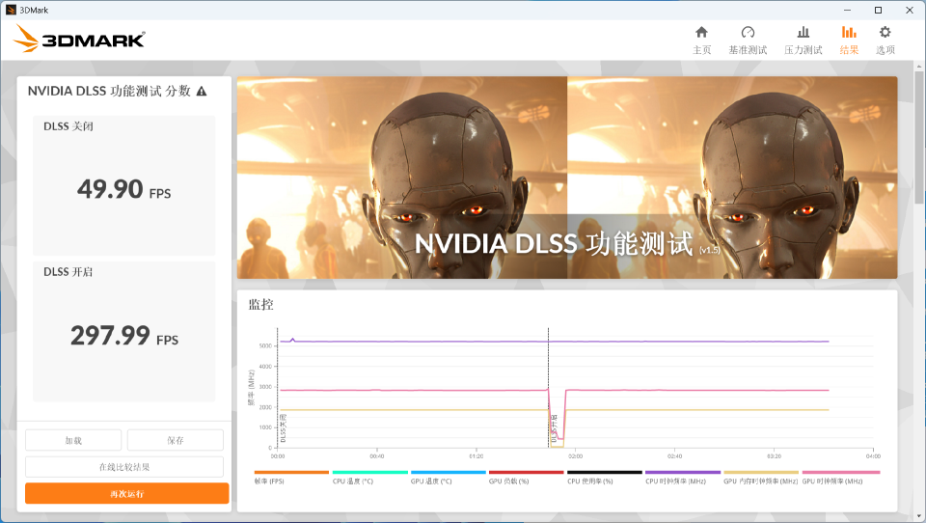Open the 基准测试 benchmarks gauge tab
Viewport: 926px width, 523px height.
pyautogui.click(x=748, y=41)
